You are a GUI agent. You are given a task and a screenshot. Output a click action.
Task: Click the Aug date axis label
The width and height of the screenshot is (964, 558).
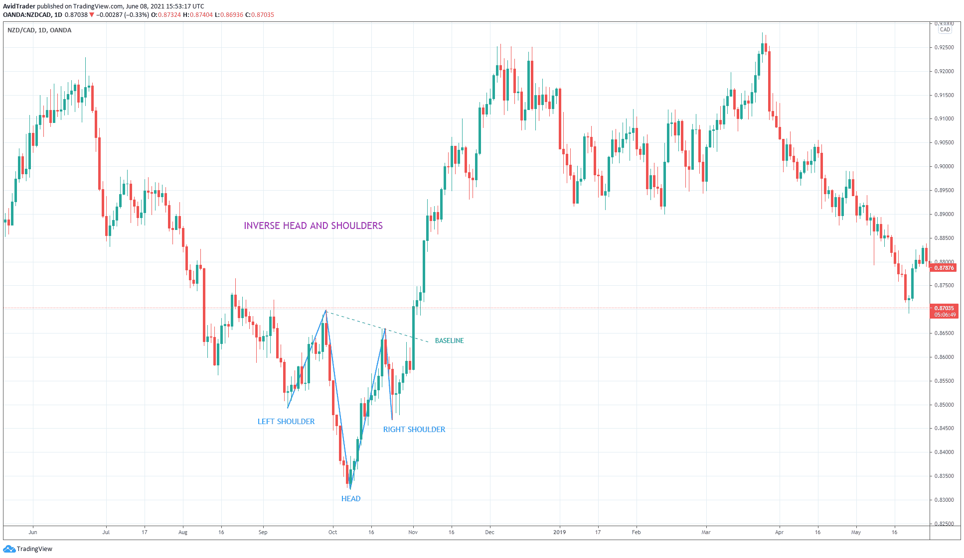click(183, 532)
